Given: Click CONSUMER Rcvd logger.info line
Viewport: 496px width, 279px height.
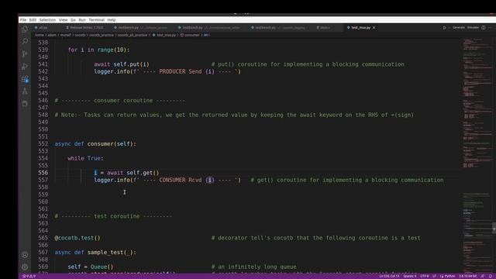Looking at the screenshot, I should pyautogui.click(x=167, y=180).
